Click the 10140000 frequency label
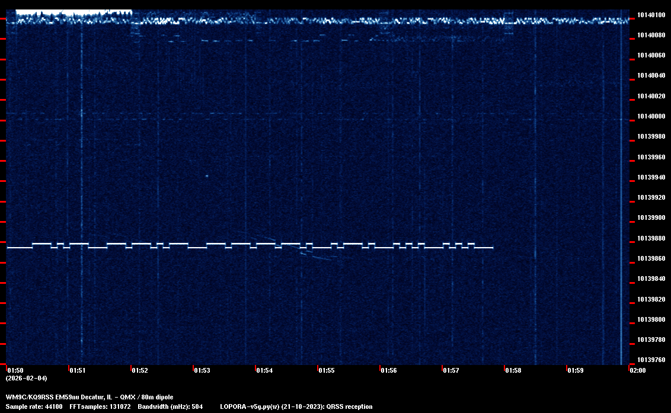The height and width of the screenshot is (413, 671). 650,116
